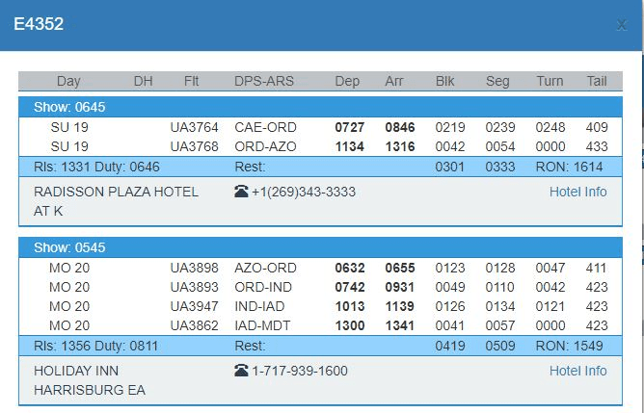Click the Radisson phone number +1(269)343-3333
The image size is (644, 413).
pyautogui.click(x=303, y=192)
